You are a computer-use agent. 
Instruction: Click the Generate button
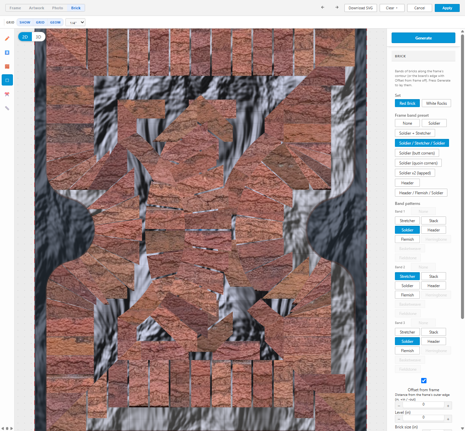(x=423, y=38)
